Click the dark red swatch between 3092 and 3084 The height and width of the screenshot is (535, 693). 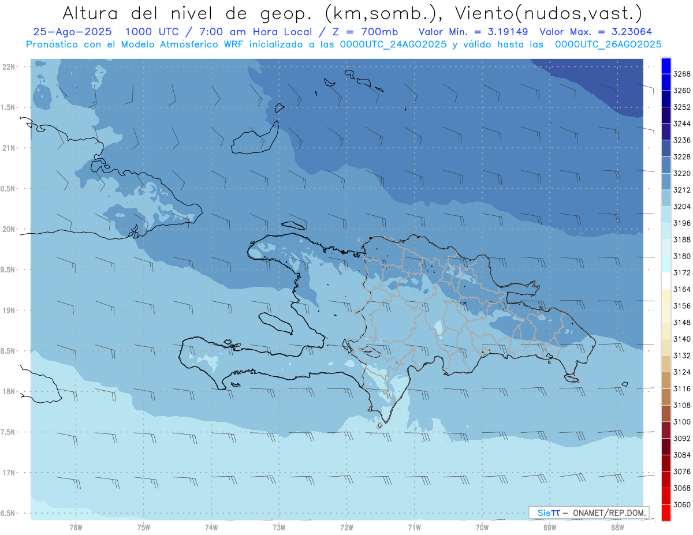(x=666, y=447)
